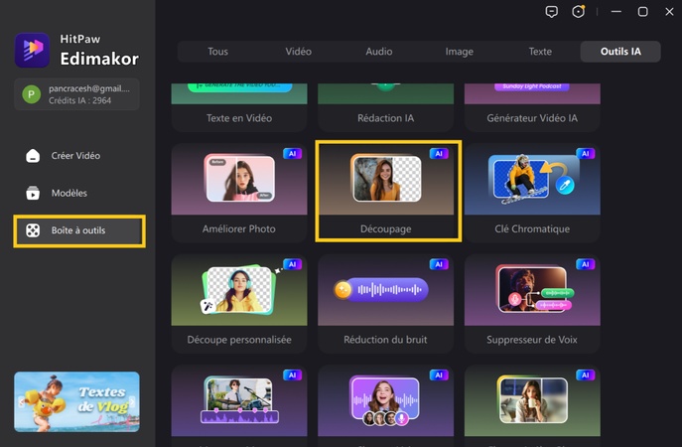Image resolution: width=682 pixels, height=447 pixels.
Task: Open the Suppresseur de Voix tool
Action: (532, 303)
